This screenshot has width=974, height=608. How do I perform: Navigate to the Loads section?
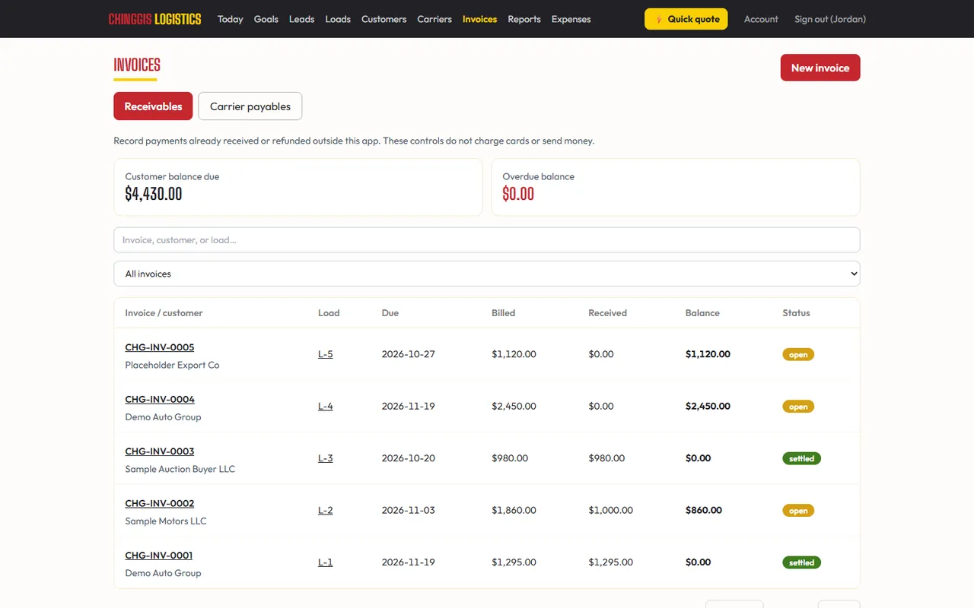[x=338, y=19]
